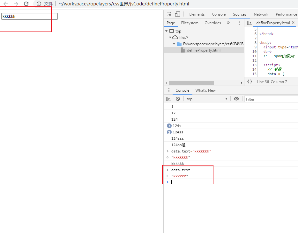This screenshot has height=233, width=298.
Task: Focus the text input containing kkkkkk
Action: pyautogui.click(x=29, y=16)
